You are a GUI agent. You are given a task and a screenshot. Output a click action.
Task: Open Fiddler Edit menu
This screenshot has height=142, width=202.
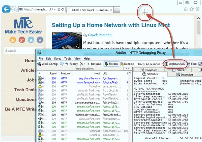48,59
